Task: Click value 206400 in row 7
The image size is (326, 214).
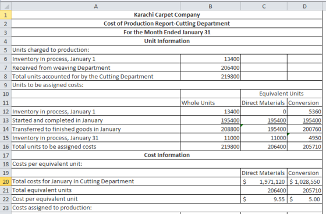Action: pos(210,67)
